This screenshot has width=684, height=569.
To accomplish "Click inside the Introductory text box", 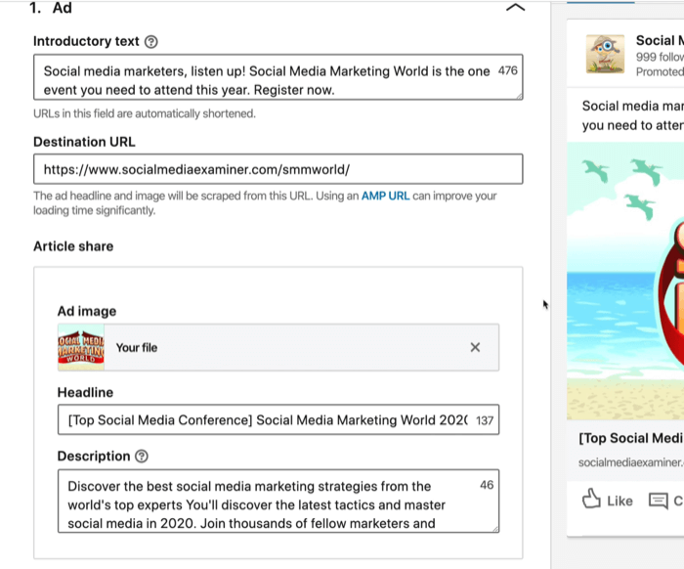I will coord(278,77).
